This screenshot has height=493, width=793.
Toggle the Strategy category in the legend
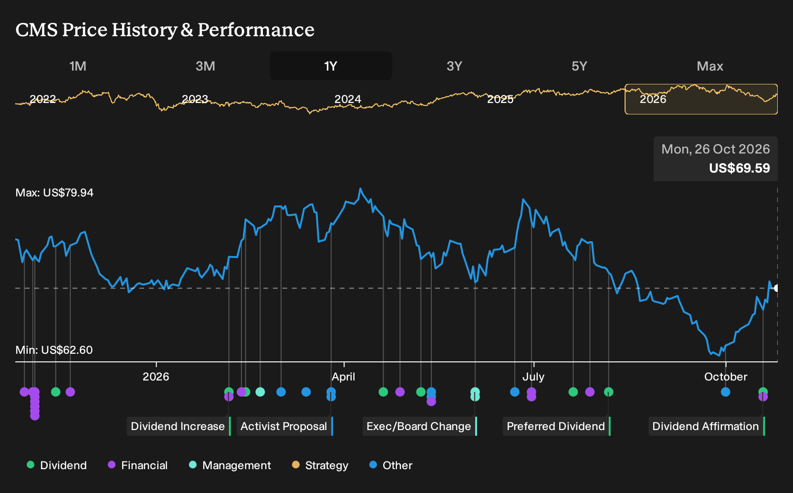pos(320,465)
